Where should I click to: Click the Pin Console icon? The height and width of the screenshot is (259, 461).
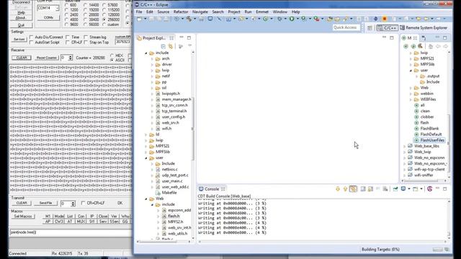click(x=395, y=188)
